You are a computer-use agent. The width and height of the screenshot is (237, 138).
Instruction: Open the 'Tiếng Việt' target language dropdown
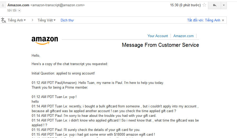(x=46, y=20)
